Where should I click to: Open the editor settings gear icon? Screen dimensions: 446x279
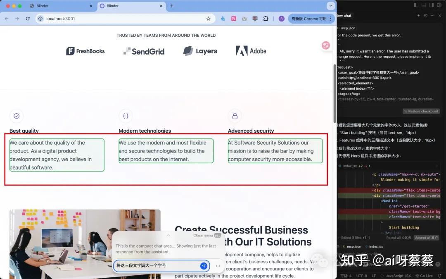[x=439, y=5]
